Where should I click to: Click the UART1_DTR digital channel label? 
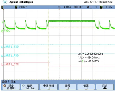(x=11, y=64)
